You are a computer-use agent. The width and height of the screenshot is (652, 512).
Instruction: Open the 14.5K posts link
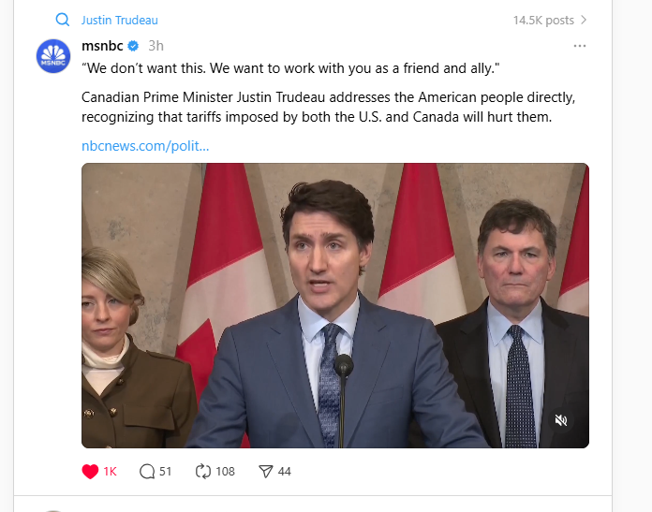(543, 20)
